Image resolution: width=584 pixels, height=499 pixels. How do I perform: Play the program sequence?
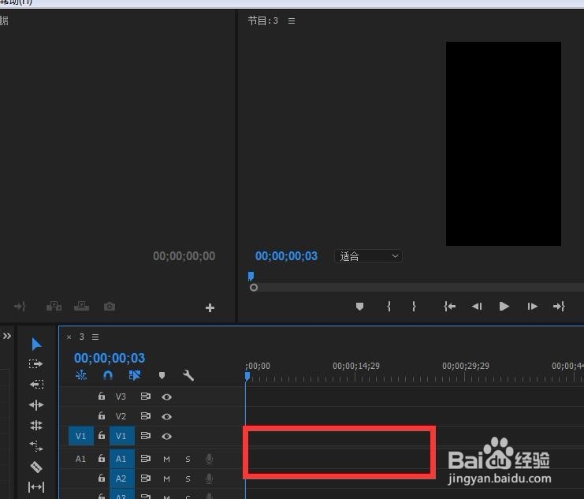tap(504, 307)
